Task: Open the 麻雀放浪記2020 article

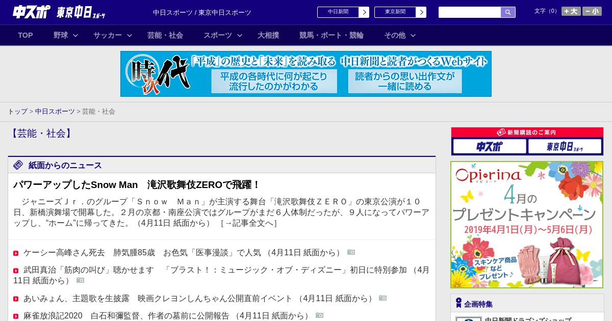Action: 167,316
